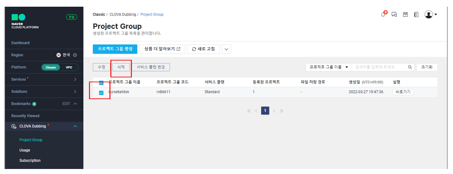The width and height of the screenshot is (453, 174).
Task: Open Subscription in sidebar
Action: pos(30,161)
